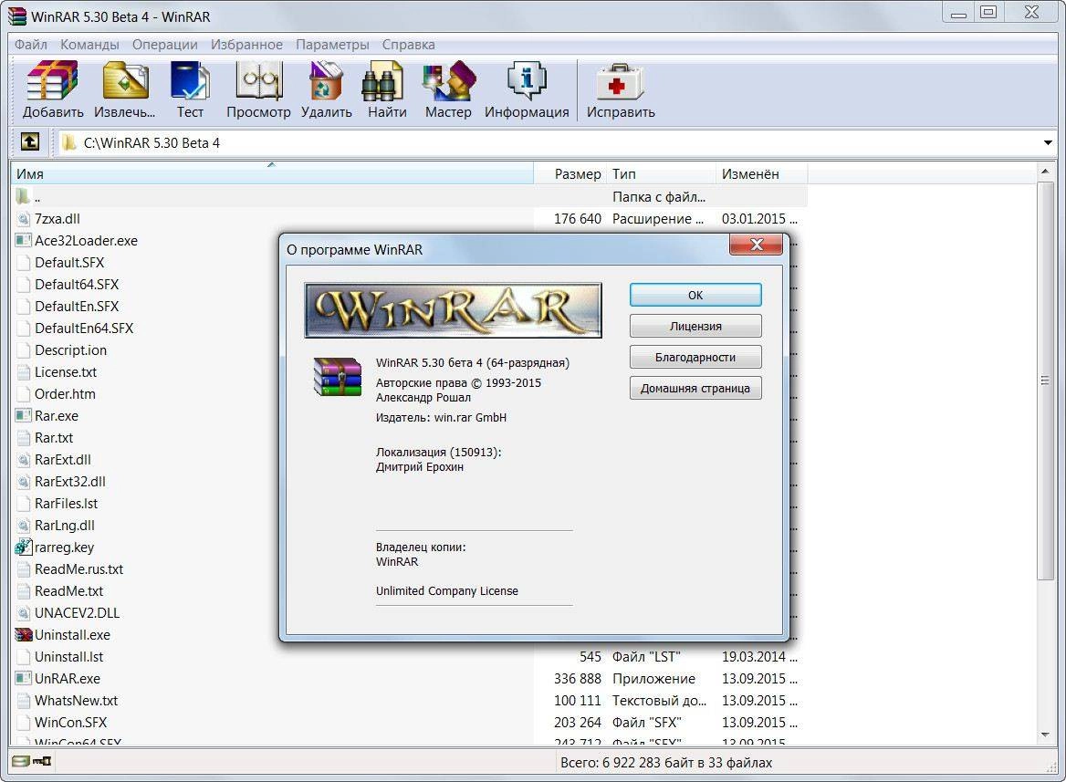Select the RarFiles.lst file
The image size is (1066, 782).
point(66,503)
